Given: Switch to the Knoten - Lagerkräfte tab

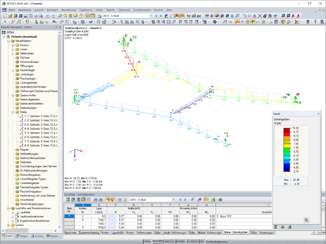Looking at the screenshot, I should click(x=113, y=233).
